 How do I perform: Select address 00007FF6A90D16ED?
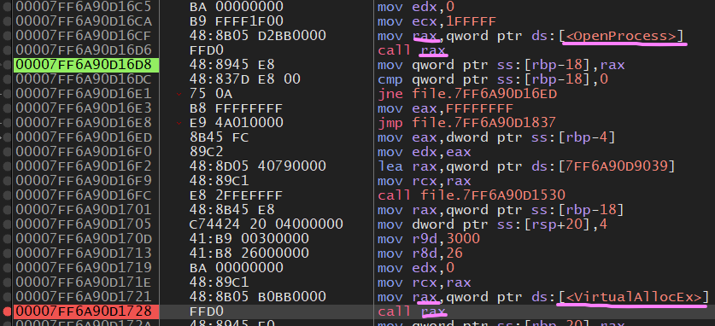click(x=84, y=137)
